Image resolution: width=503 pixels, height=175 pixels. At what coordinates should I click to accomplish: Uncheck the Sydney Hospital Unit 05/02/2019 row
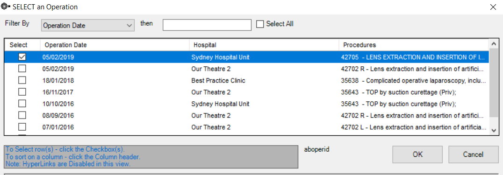22,57
